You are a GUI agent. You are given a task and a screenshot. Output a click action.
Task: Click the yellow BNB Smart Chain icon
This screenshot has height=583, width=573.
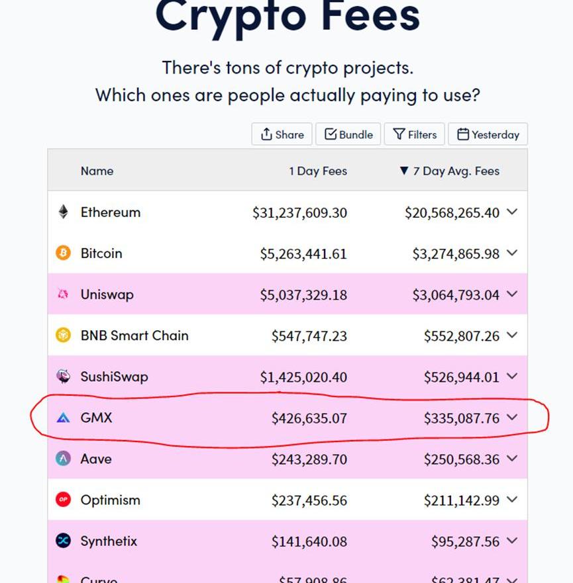click(x=63, y=335)
